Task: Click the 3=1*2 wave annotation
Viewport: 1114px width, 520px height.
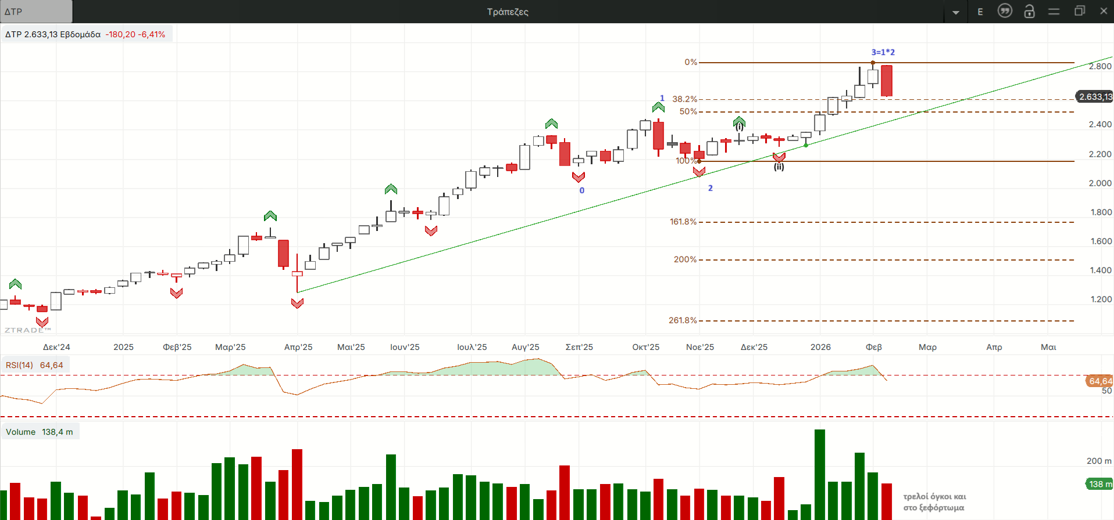Action: [883, 52]
